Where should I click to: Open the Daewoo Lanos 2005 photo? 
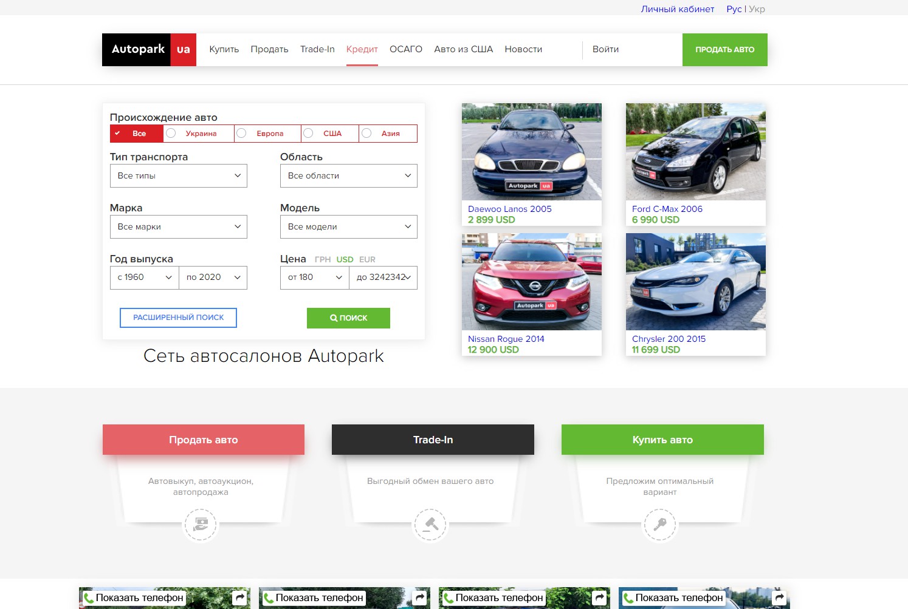click(x=532, y=152)
